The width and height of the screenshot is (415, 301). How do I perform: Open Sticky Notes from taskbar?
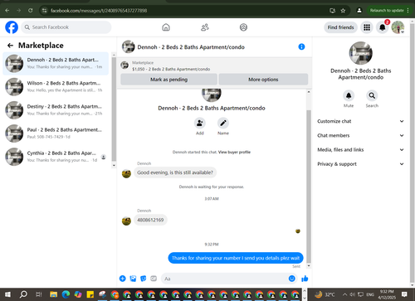click(90, 294)
